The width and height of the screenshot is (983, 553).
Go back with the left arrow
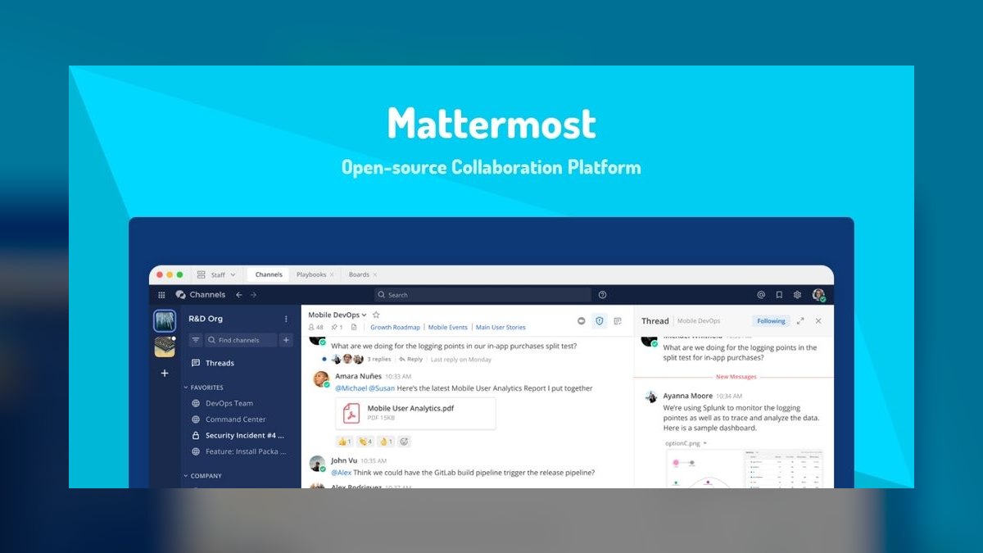(x=238, y=295)
